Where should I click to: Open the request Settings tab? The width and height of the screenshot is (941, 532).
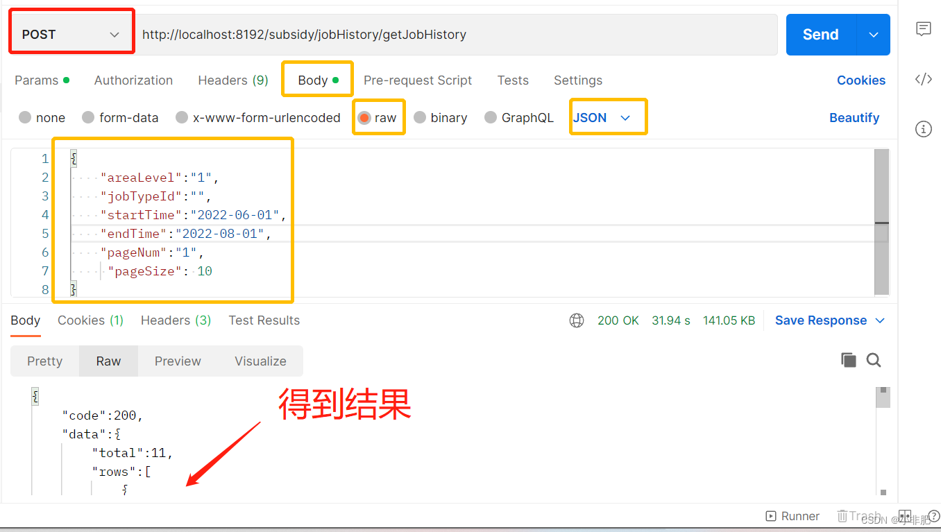pyautogui.click(x=578, y=80)
